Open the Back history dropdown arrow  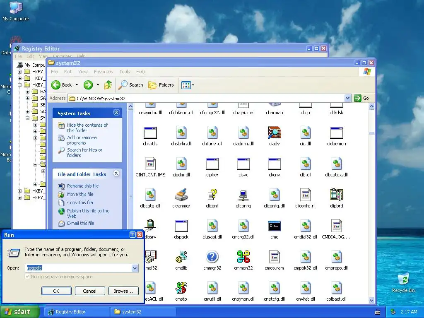point(77,85)
